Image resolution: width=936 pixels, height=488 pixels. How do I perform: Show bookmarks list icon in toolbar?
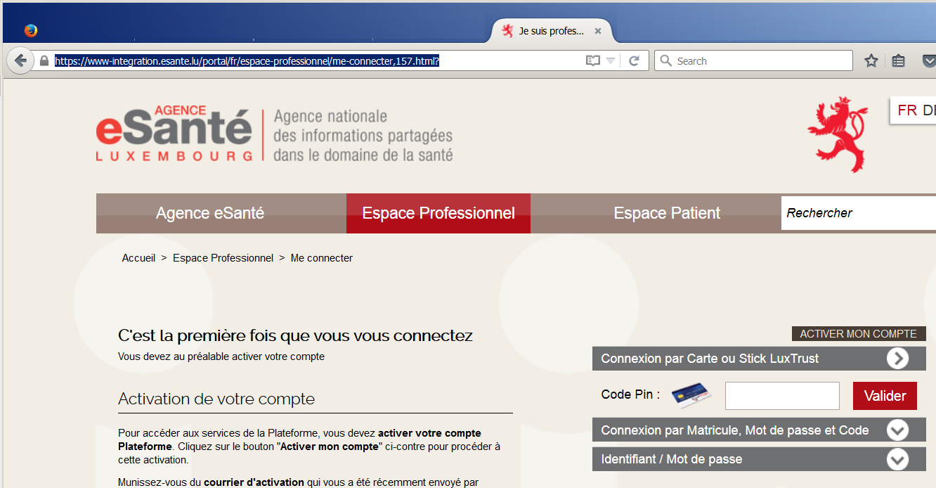click(898, 61)
